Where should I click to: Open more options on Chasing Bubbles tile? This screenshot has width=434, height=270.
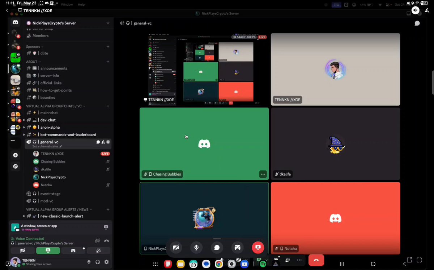(x=263, y=174)
